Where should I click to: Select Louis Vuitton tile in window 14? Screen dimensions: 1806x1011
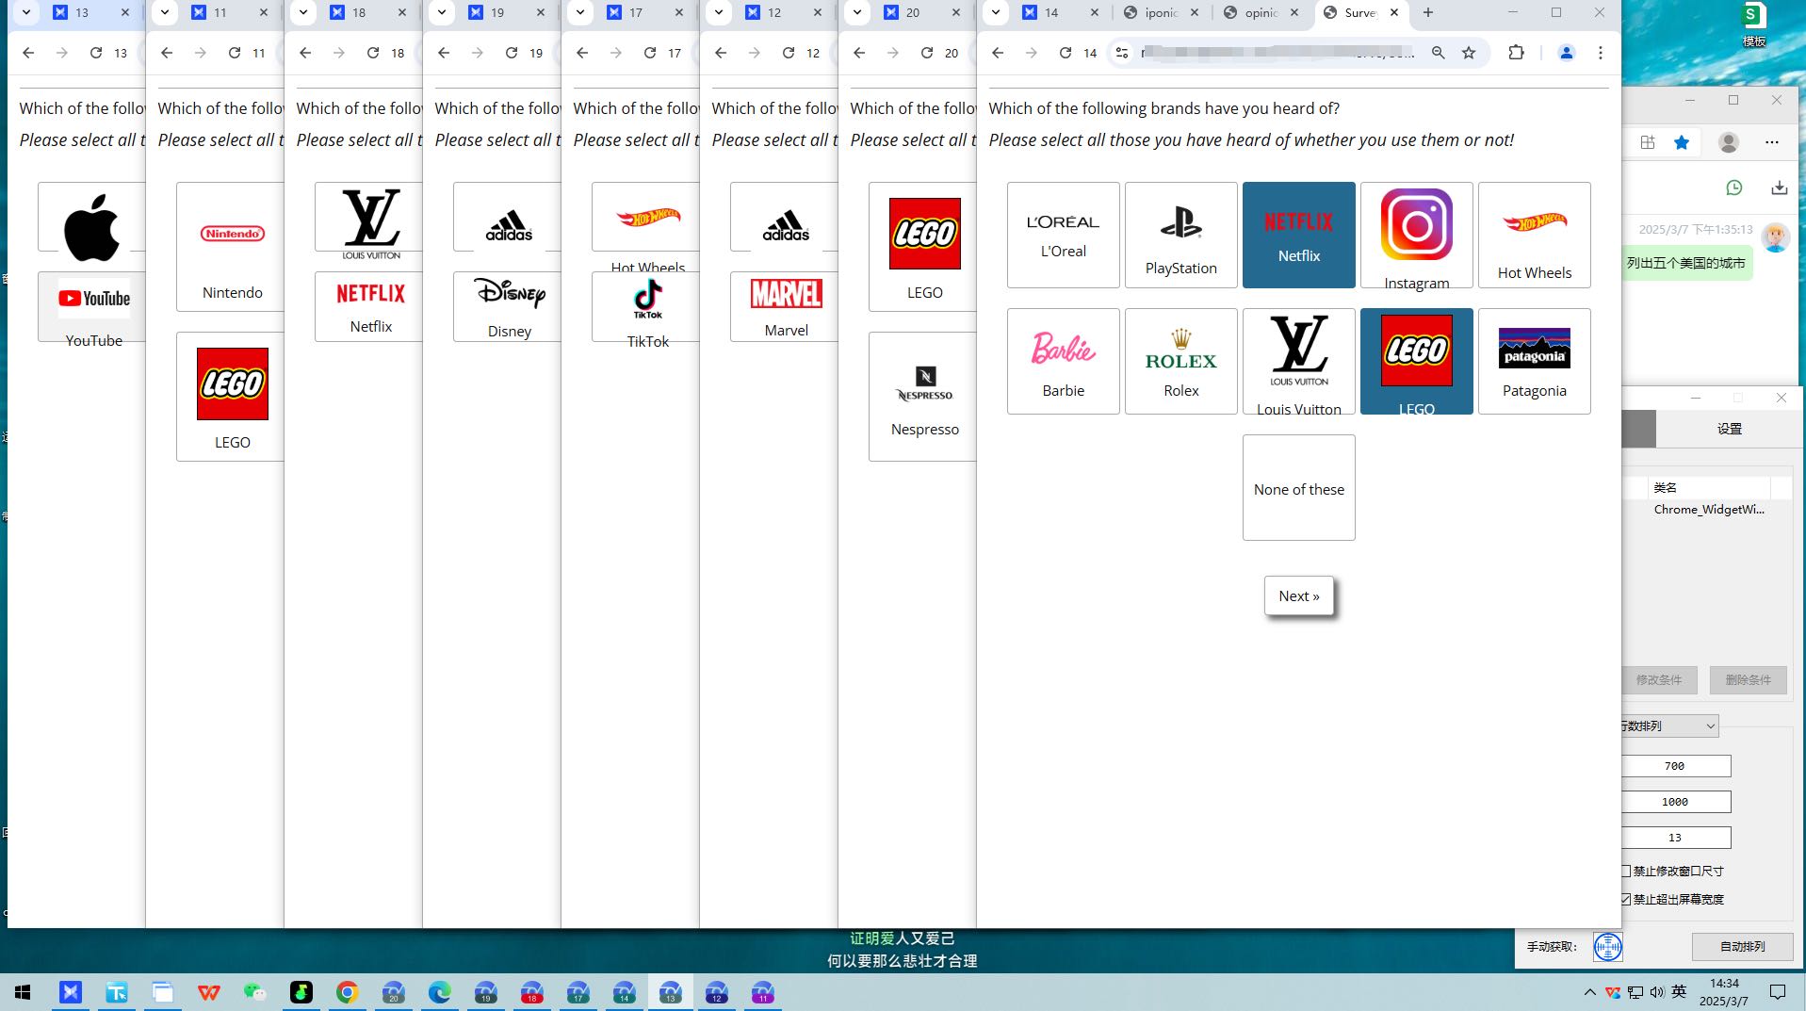point(1298,361)
